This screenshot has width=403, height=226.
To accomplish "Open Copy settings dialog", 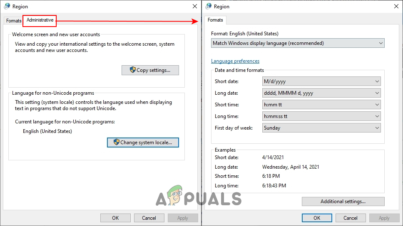I will (150, 70).
